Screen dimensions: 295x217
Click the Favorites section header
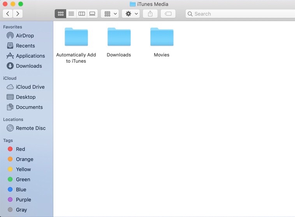click(12, 27)
